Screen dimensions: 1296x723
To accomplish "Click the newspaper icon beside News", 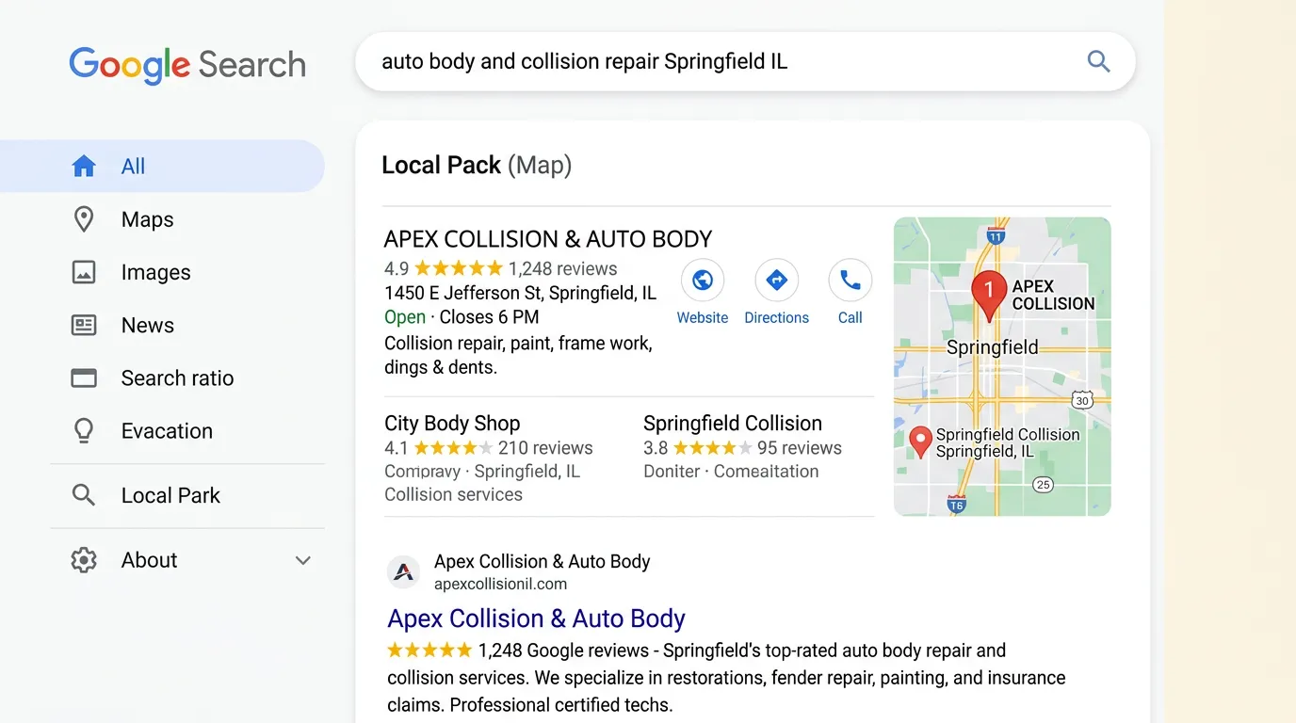I will point(84,325).
